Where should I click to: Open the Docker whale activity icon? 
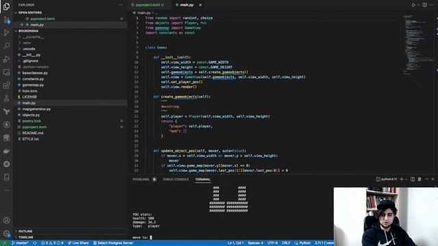pos(6,151)
